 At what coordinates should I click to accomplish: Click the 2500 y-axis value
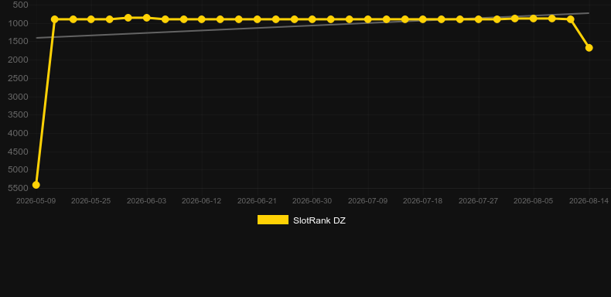[x=19, y=78]
